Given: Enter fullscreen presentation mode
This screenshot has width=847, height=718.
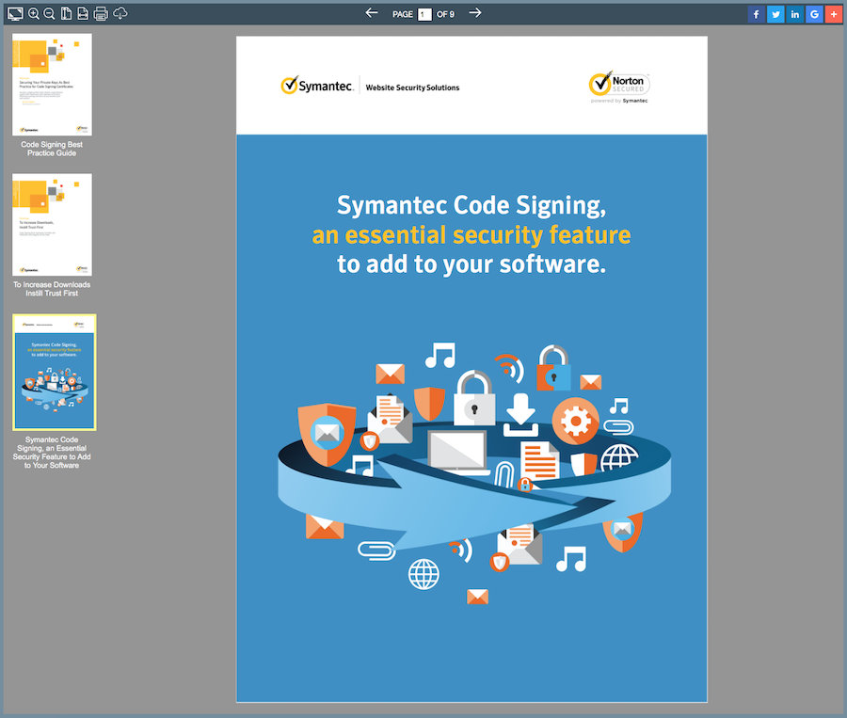Looking at the screenshot, I should point(15,13).
